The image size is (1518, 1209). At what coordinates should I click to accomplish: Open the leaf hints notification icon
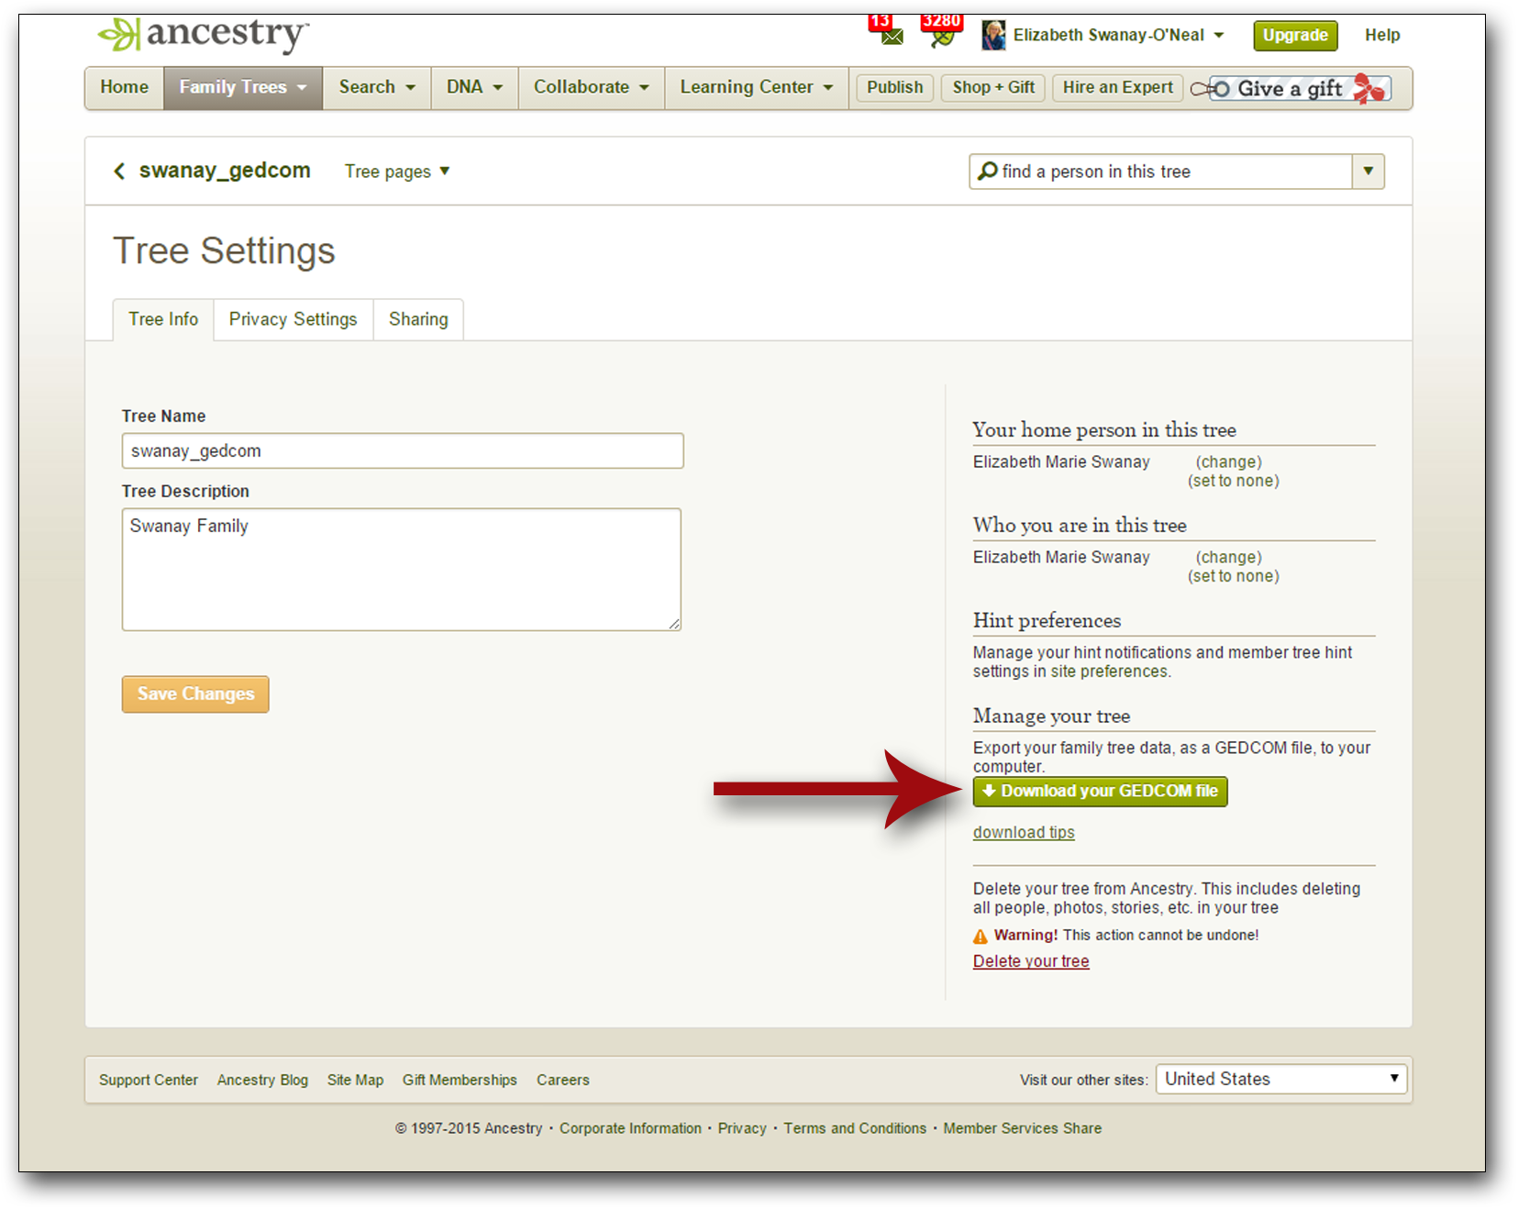point(941,37)
